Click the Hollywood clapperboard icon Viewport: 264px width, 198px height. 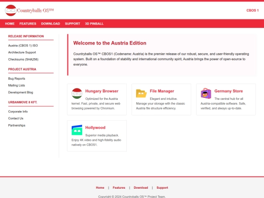[77, 130]
